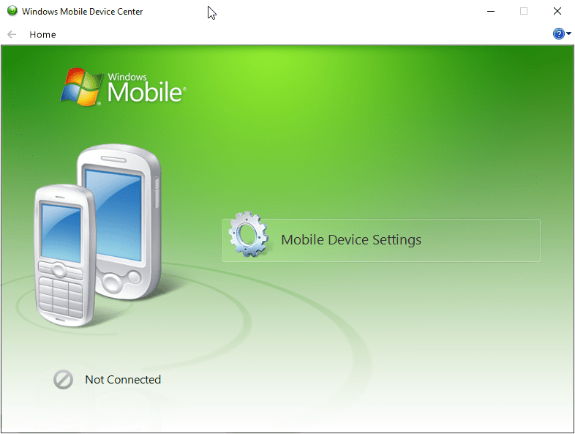Click the Windows Mobile Device Center title text

[x=82, y=12]
